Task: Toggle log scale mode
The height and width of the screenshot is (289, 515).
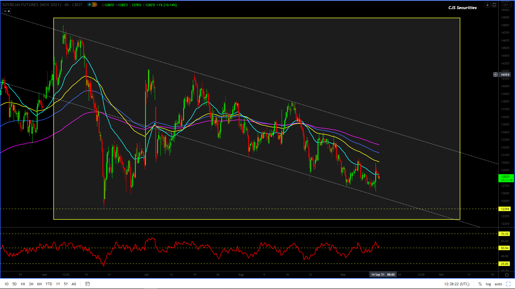Action: pyautogui.click(x=488, y=284)
